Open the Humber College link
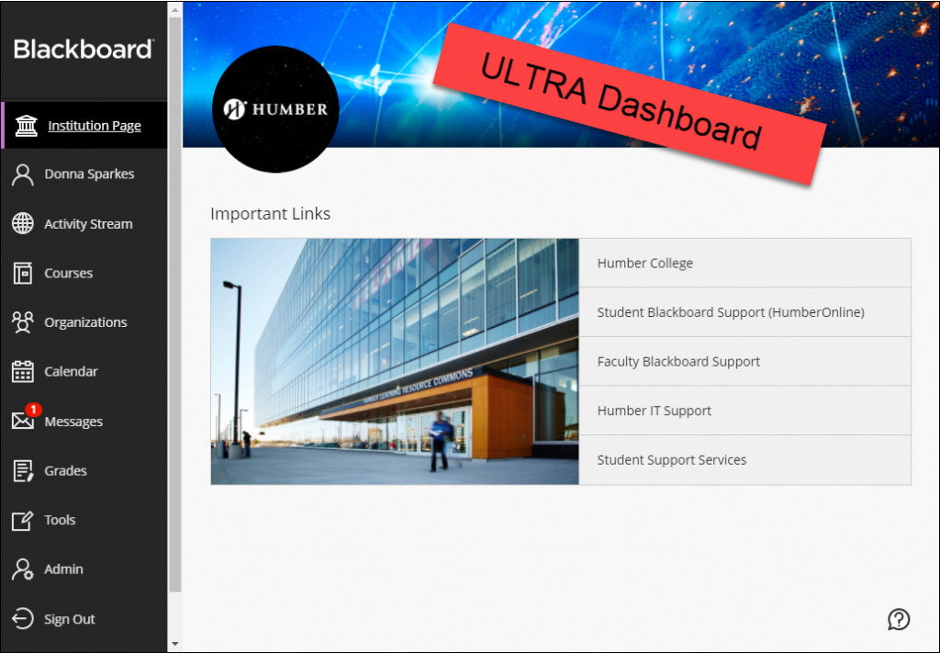Screen dimensions: 940x653 click(x=744, y=264)
